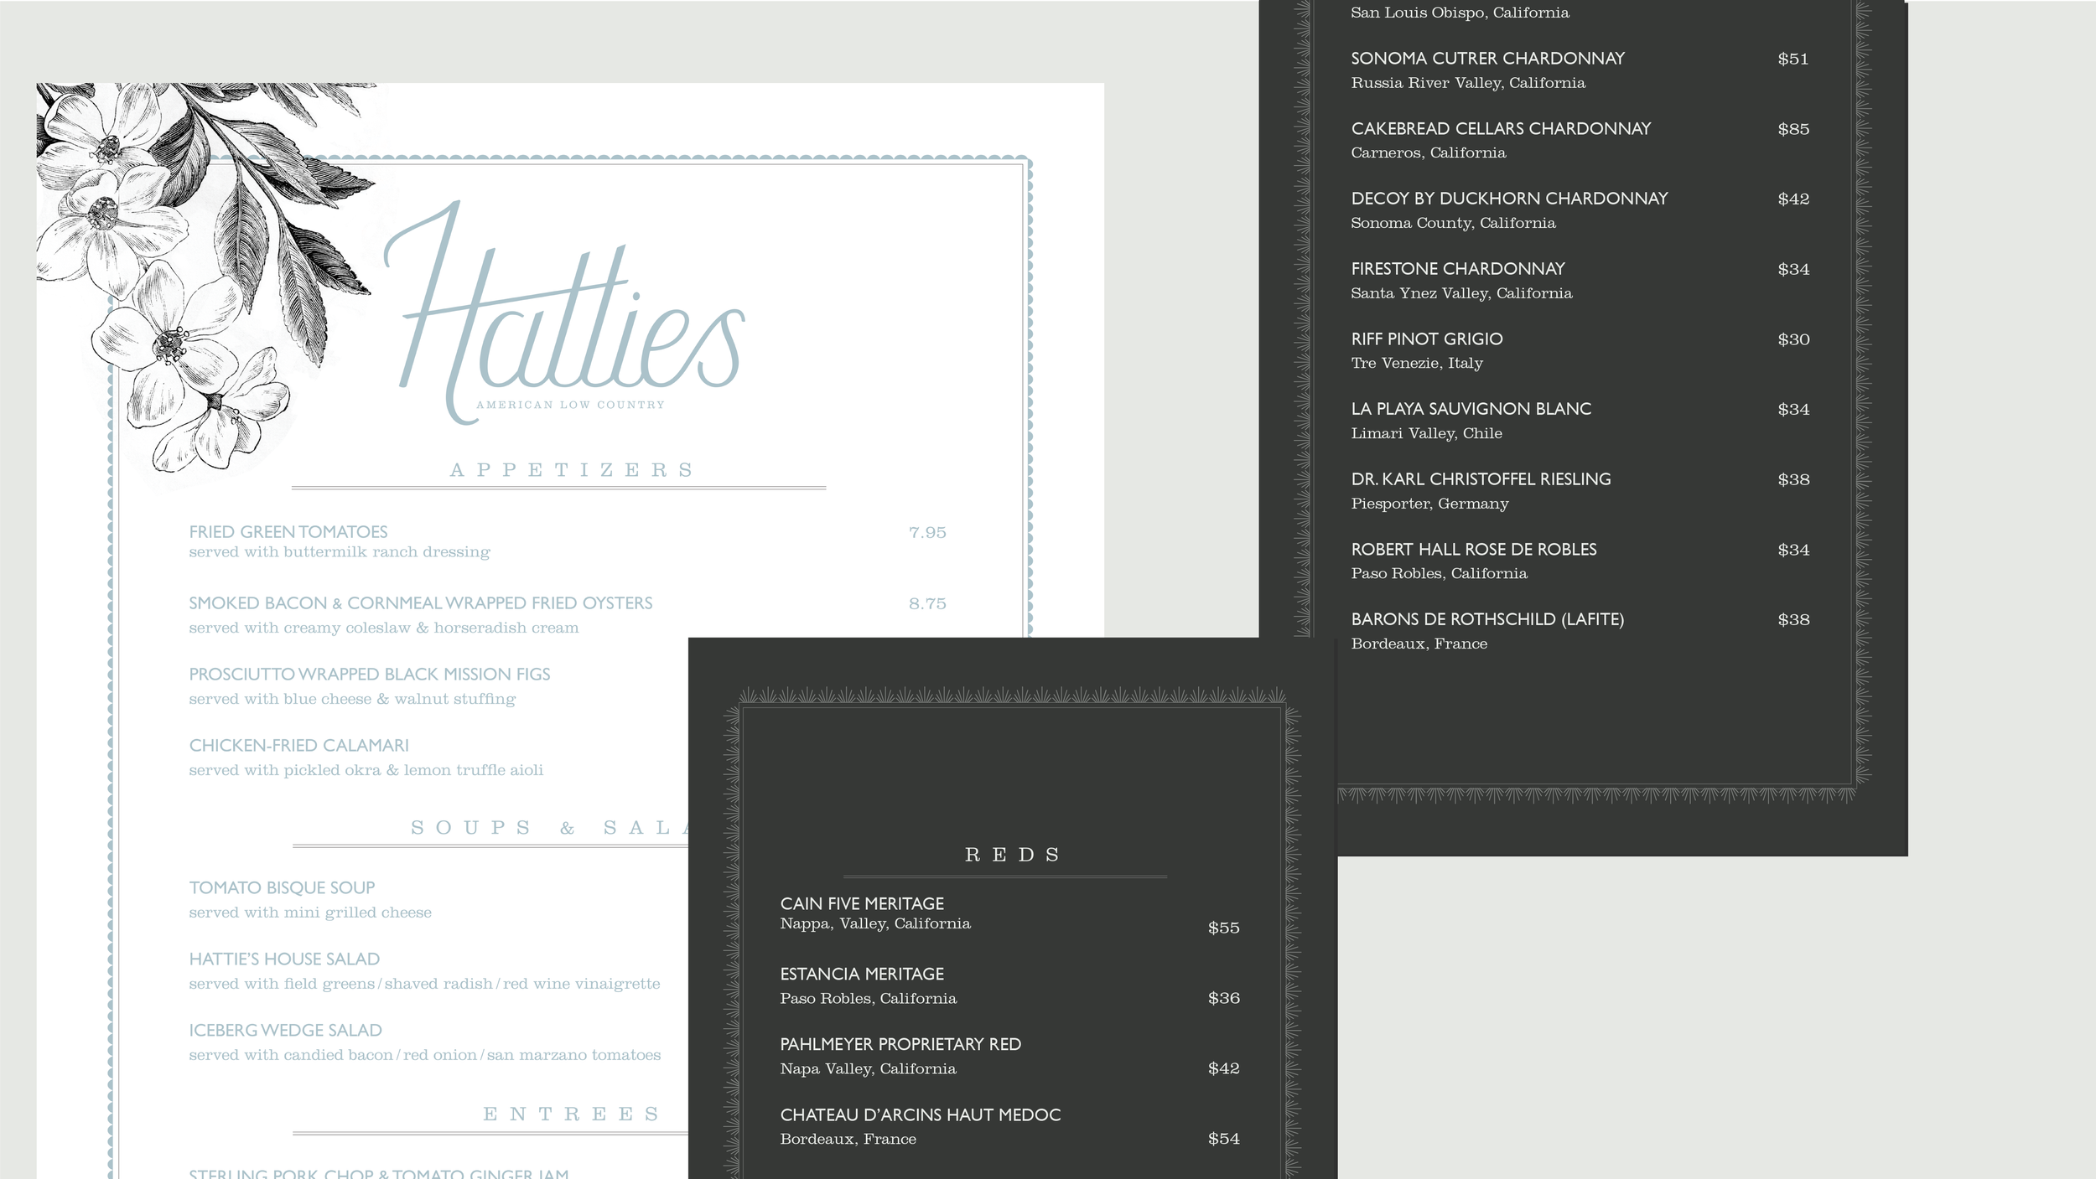The image size is (2096, 1179).
Task: Click Sonoma Cutrer Chardonnay listing
Action: 1487,59
